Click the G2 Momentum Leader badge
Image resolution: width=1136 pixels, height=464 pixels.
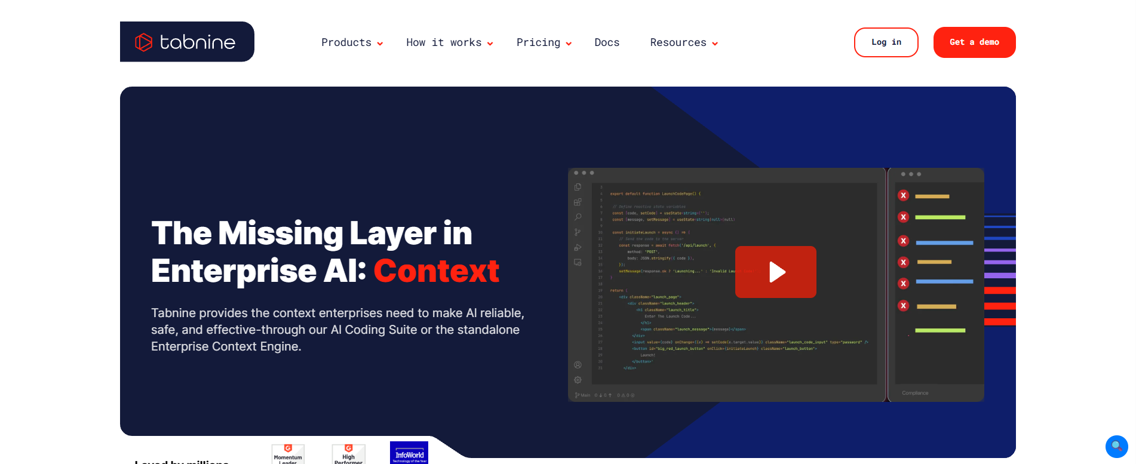click(x=288, y=454)
